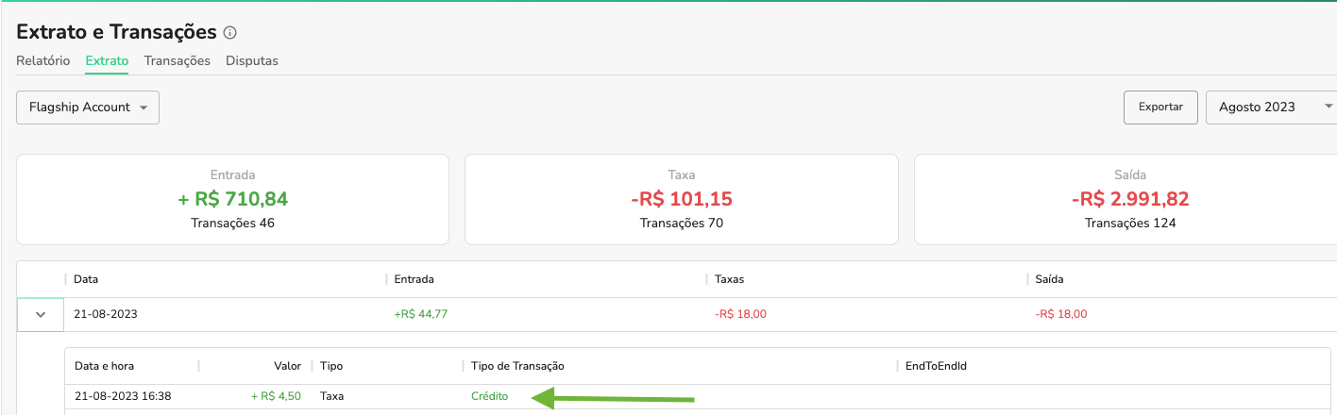Click the Saída summary card

click(x=1129, y=199)
